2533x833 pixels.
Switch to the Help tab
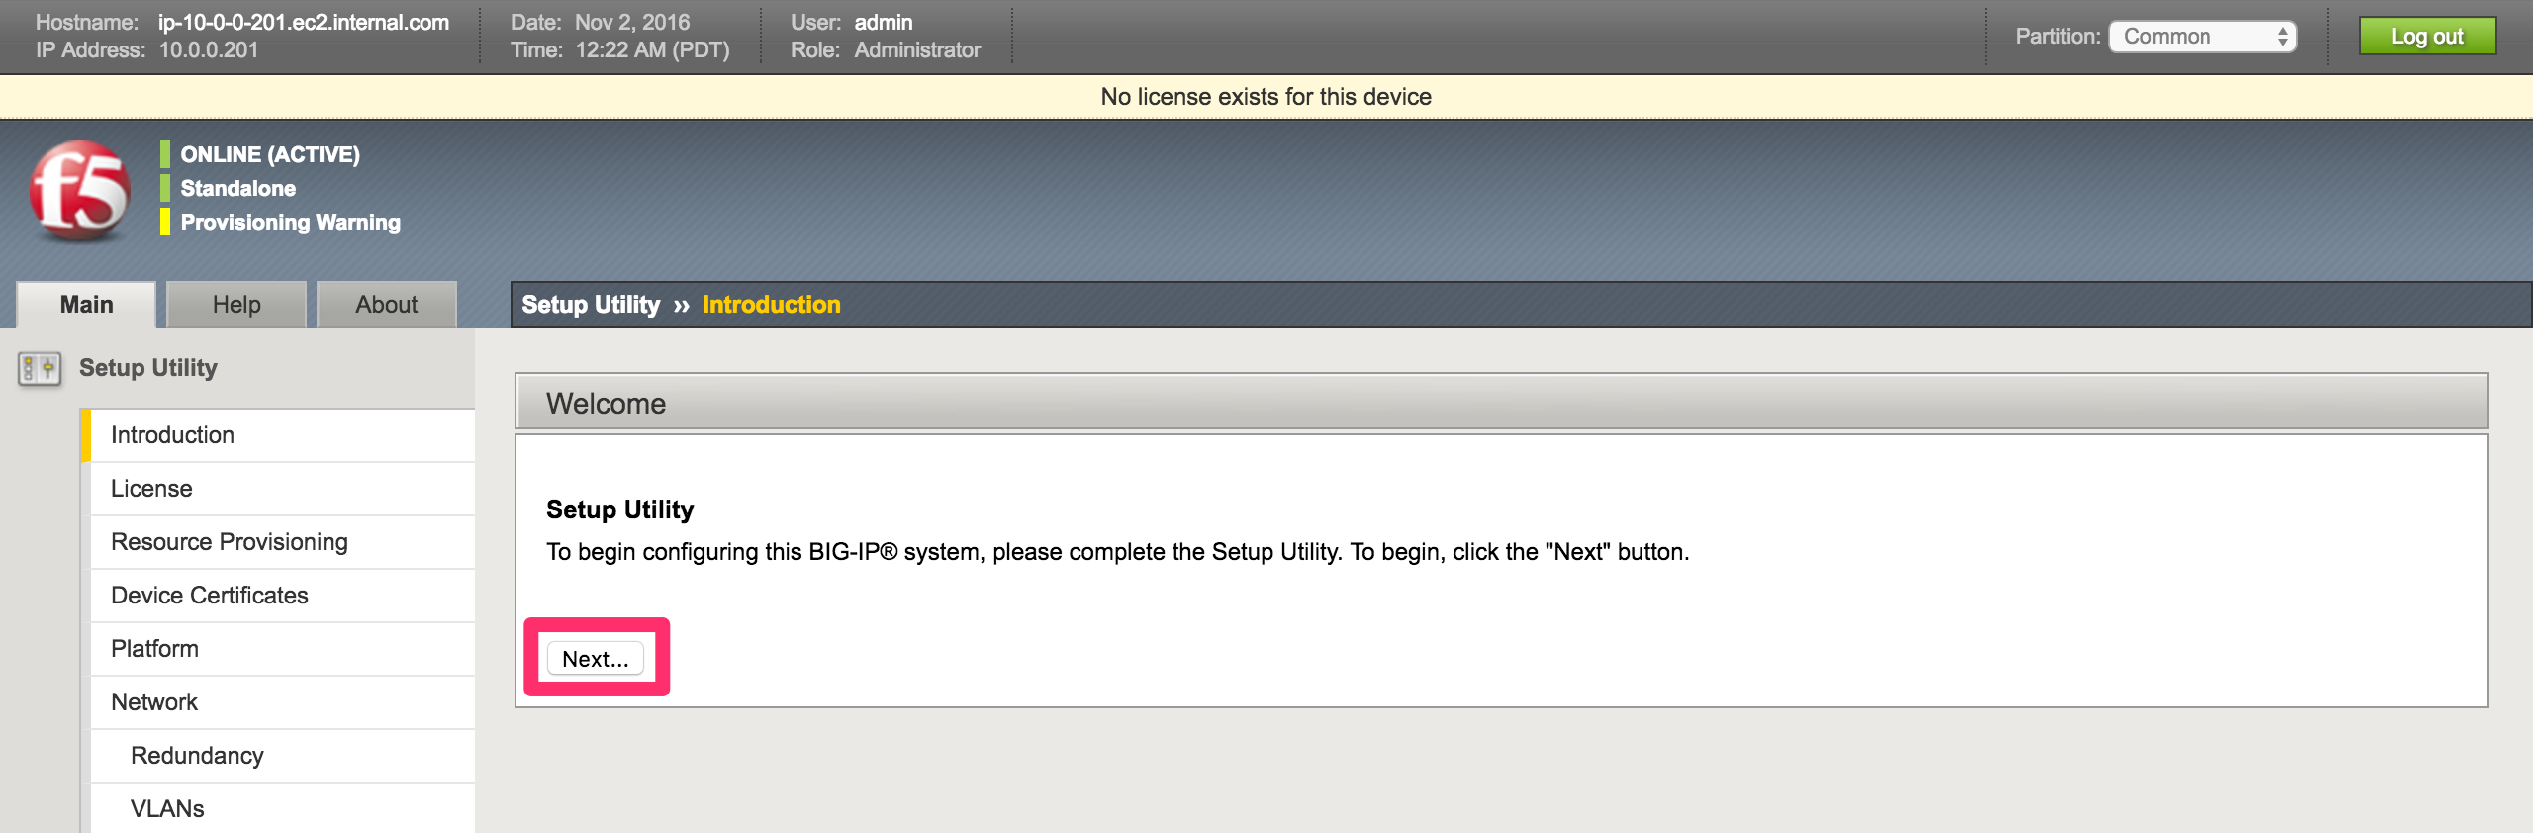[x=236, y=304]
